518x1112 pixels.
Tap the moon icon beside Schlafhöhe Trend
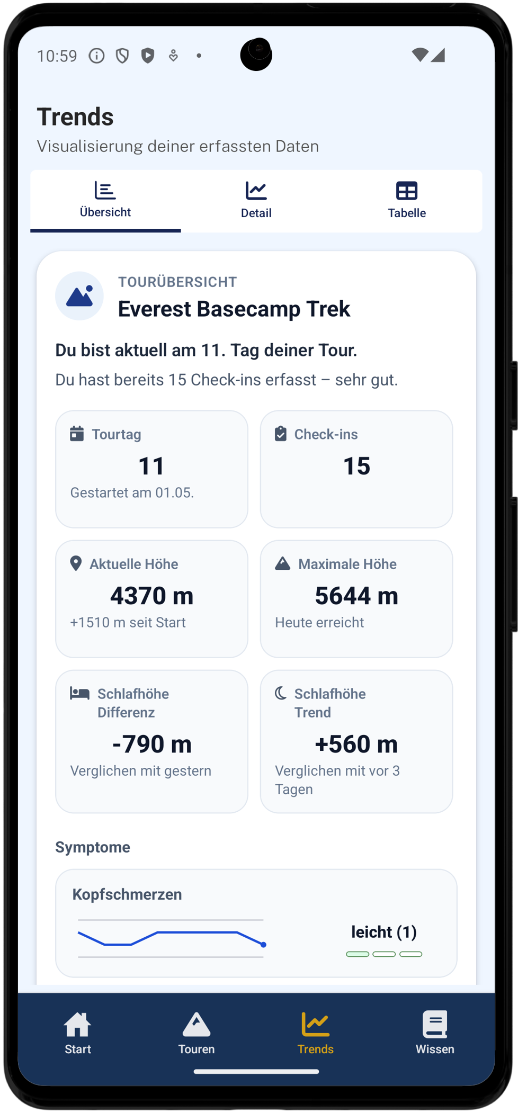click(x=281, y=693)
